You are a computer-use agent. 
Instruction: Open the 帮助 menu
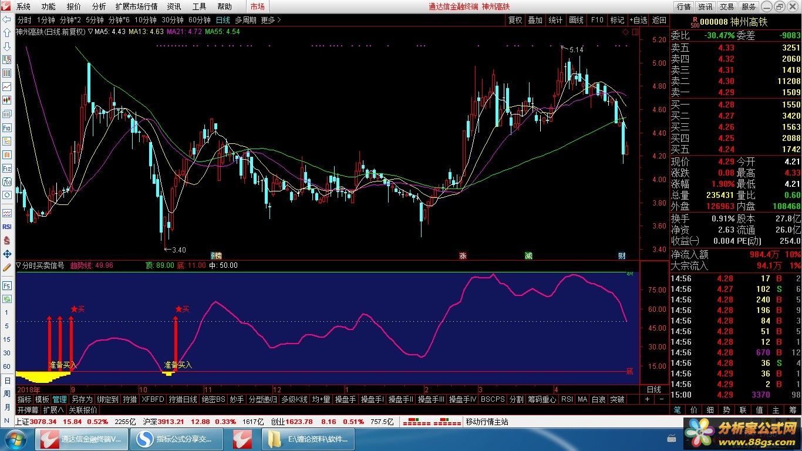224,6
